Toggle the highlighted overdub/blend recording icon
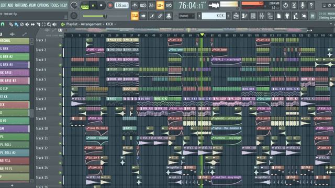This screenshot has height=188, width=335. (160, 5)
